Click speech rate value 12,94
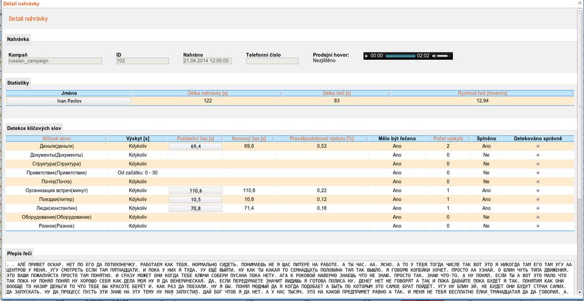584x301 pixels. point(482,101)
